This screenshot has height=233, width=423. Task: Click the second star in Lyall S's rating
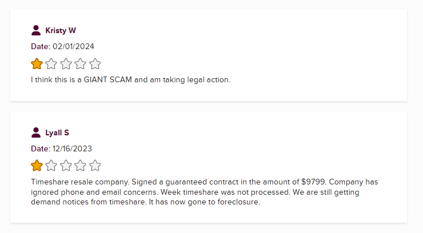(51, 166)
